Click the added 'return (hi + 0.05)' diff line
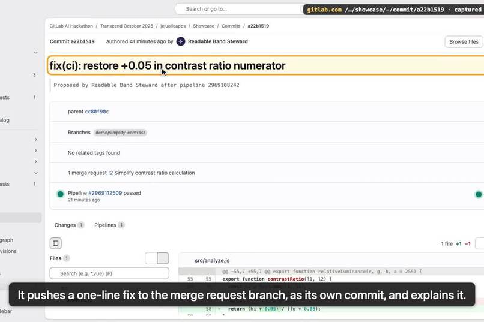Screen dimensions: 484x322 click(x=274, y=309)
